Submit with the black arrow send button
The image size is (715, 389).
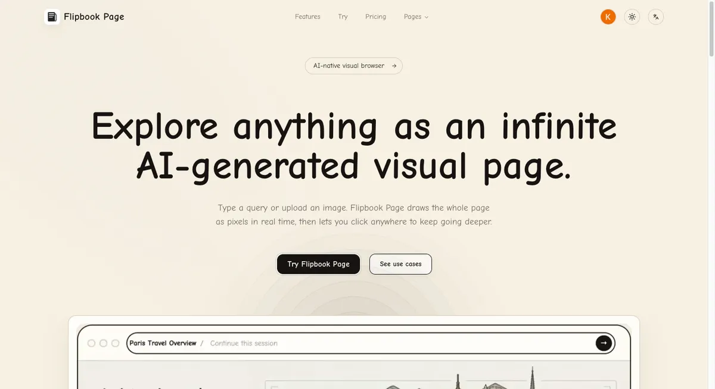[604, 343]
